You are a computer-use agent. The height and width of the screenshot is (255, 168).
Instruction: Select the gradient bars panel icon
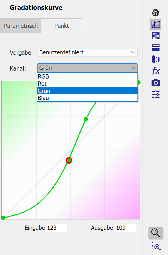pos(156,36)
